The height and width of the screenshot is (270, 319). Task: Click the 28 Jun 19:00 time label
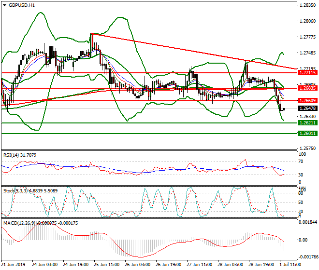click(261, 265)
